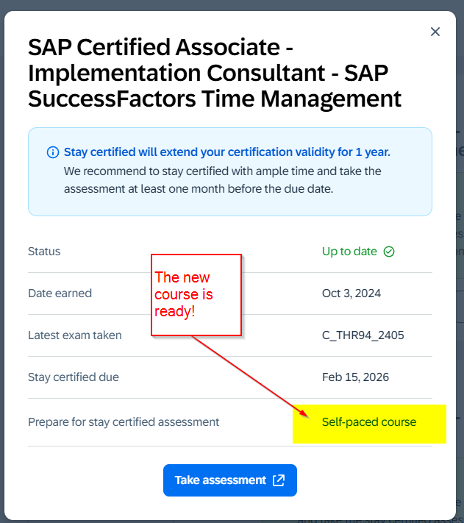
Task: Click the certification title heading
Action: coord(215,73)
